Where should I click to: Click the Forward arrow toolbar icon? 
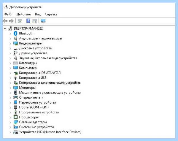(11, 21)
